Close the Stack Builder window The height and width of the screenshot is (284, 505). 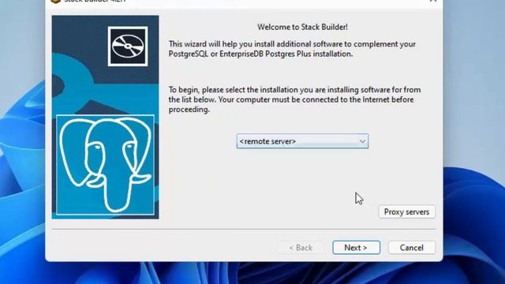(x=433, y=1)
